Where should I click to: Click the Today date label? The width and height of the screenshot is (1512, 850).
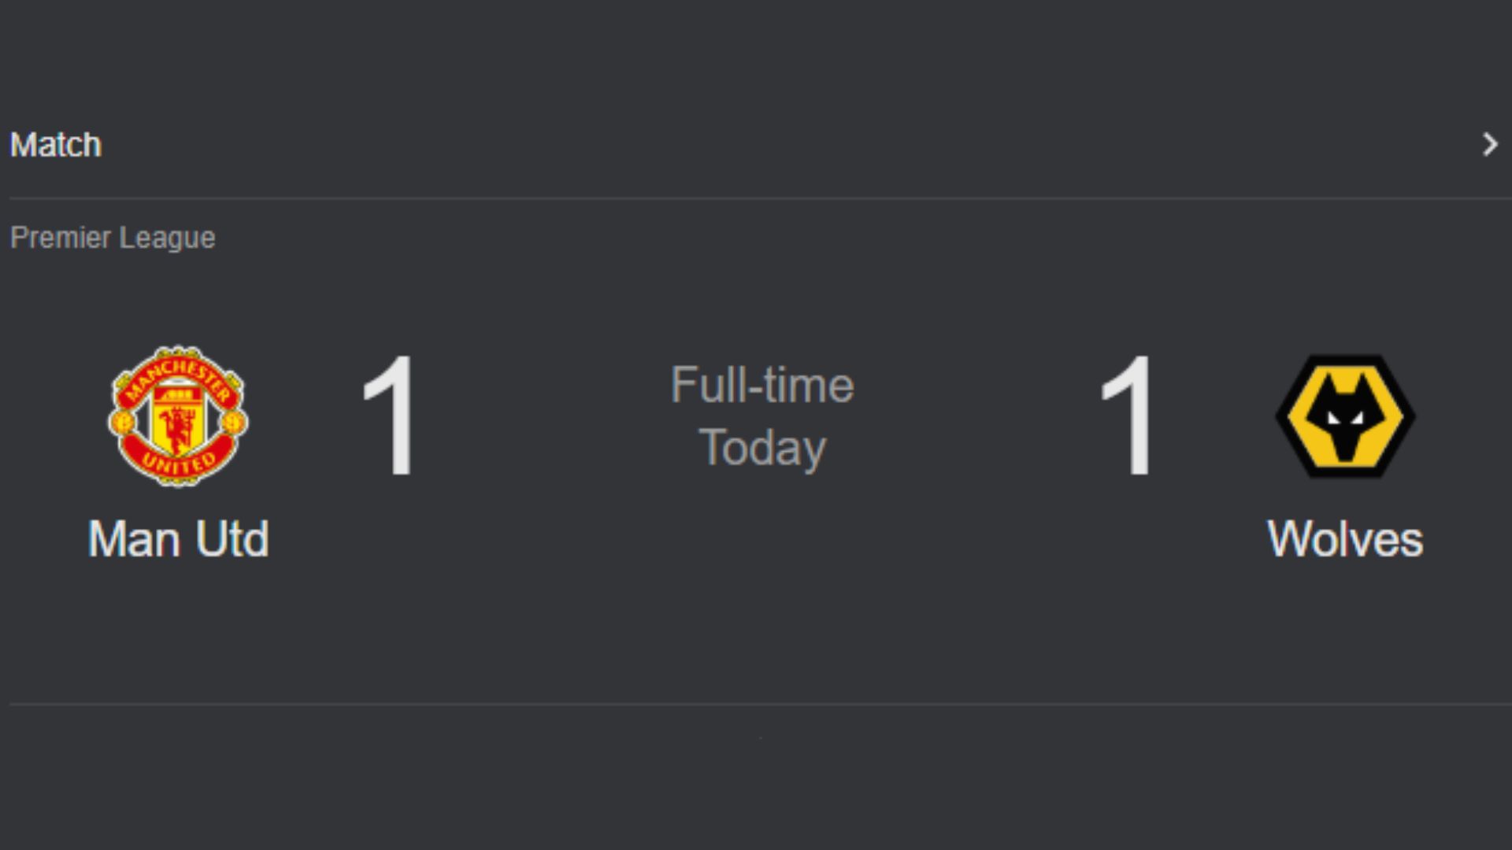pyautogui.click(x=762, y=447)
